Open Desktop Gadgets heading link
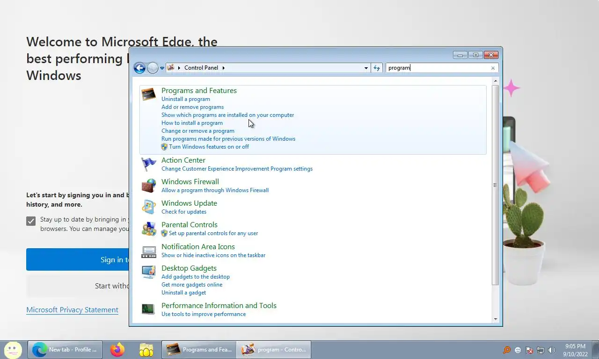This screenshot has width=599, height=359. 189,268
